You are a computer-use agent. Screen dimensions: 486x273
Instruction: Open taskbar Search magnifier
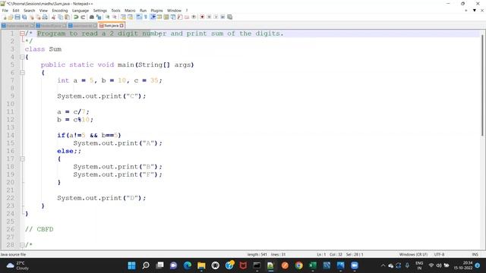click(146, 265)
